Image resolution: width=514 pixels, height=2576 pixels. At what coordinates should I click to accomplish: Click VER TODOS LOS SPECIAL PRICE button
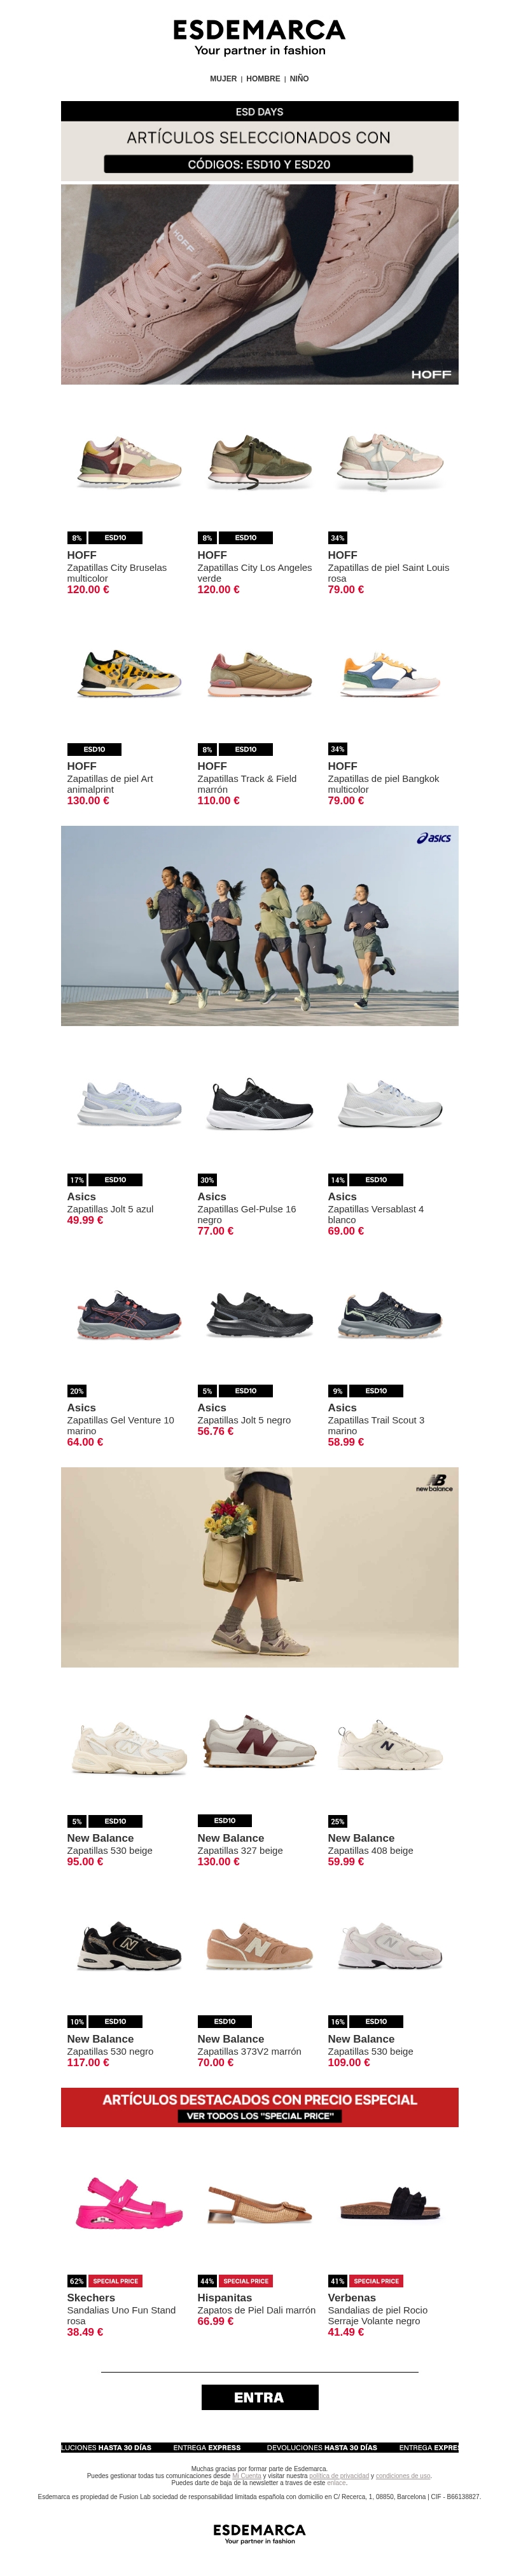point(259,2116)
